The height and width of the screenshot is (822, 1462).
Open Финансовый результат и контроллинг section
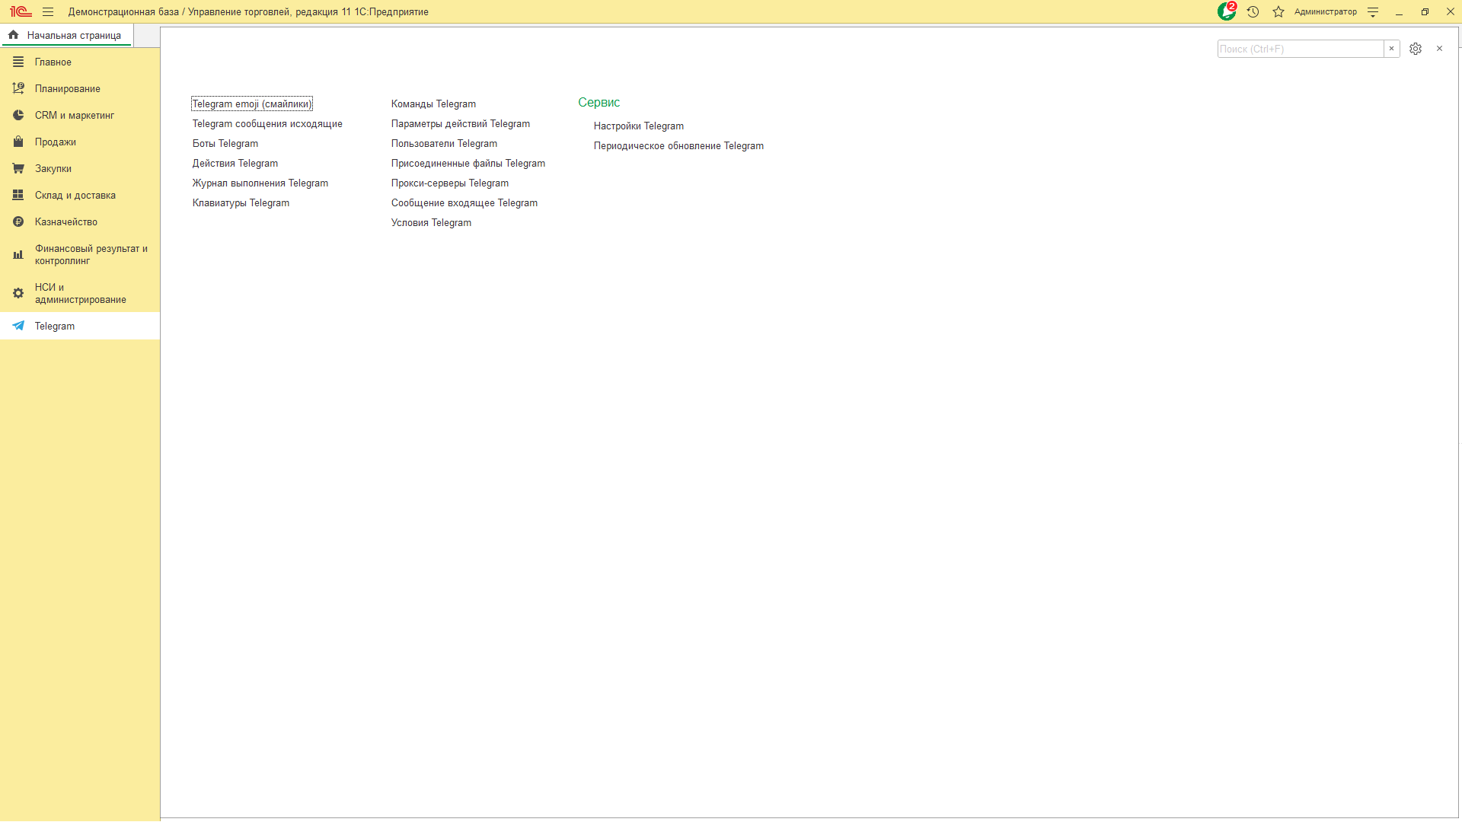pos(80,255)
